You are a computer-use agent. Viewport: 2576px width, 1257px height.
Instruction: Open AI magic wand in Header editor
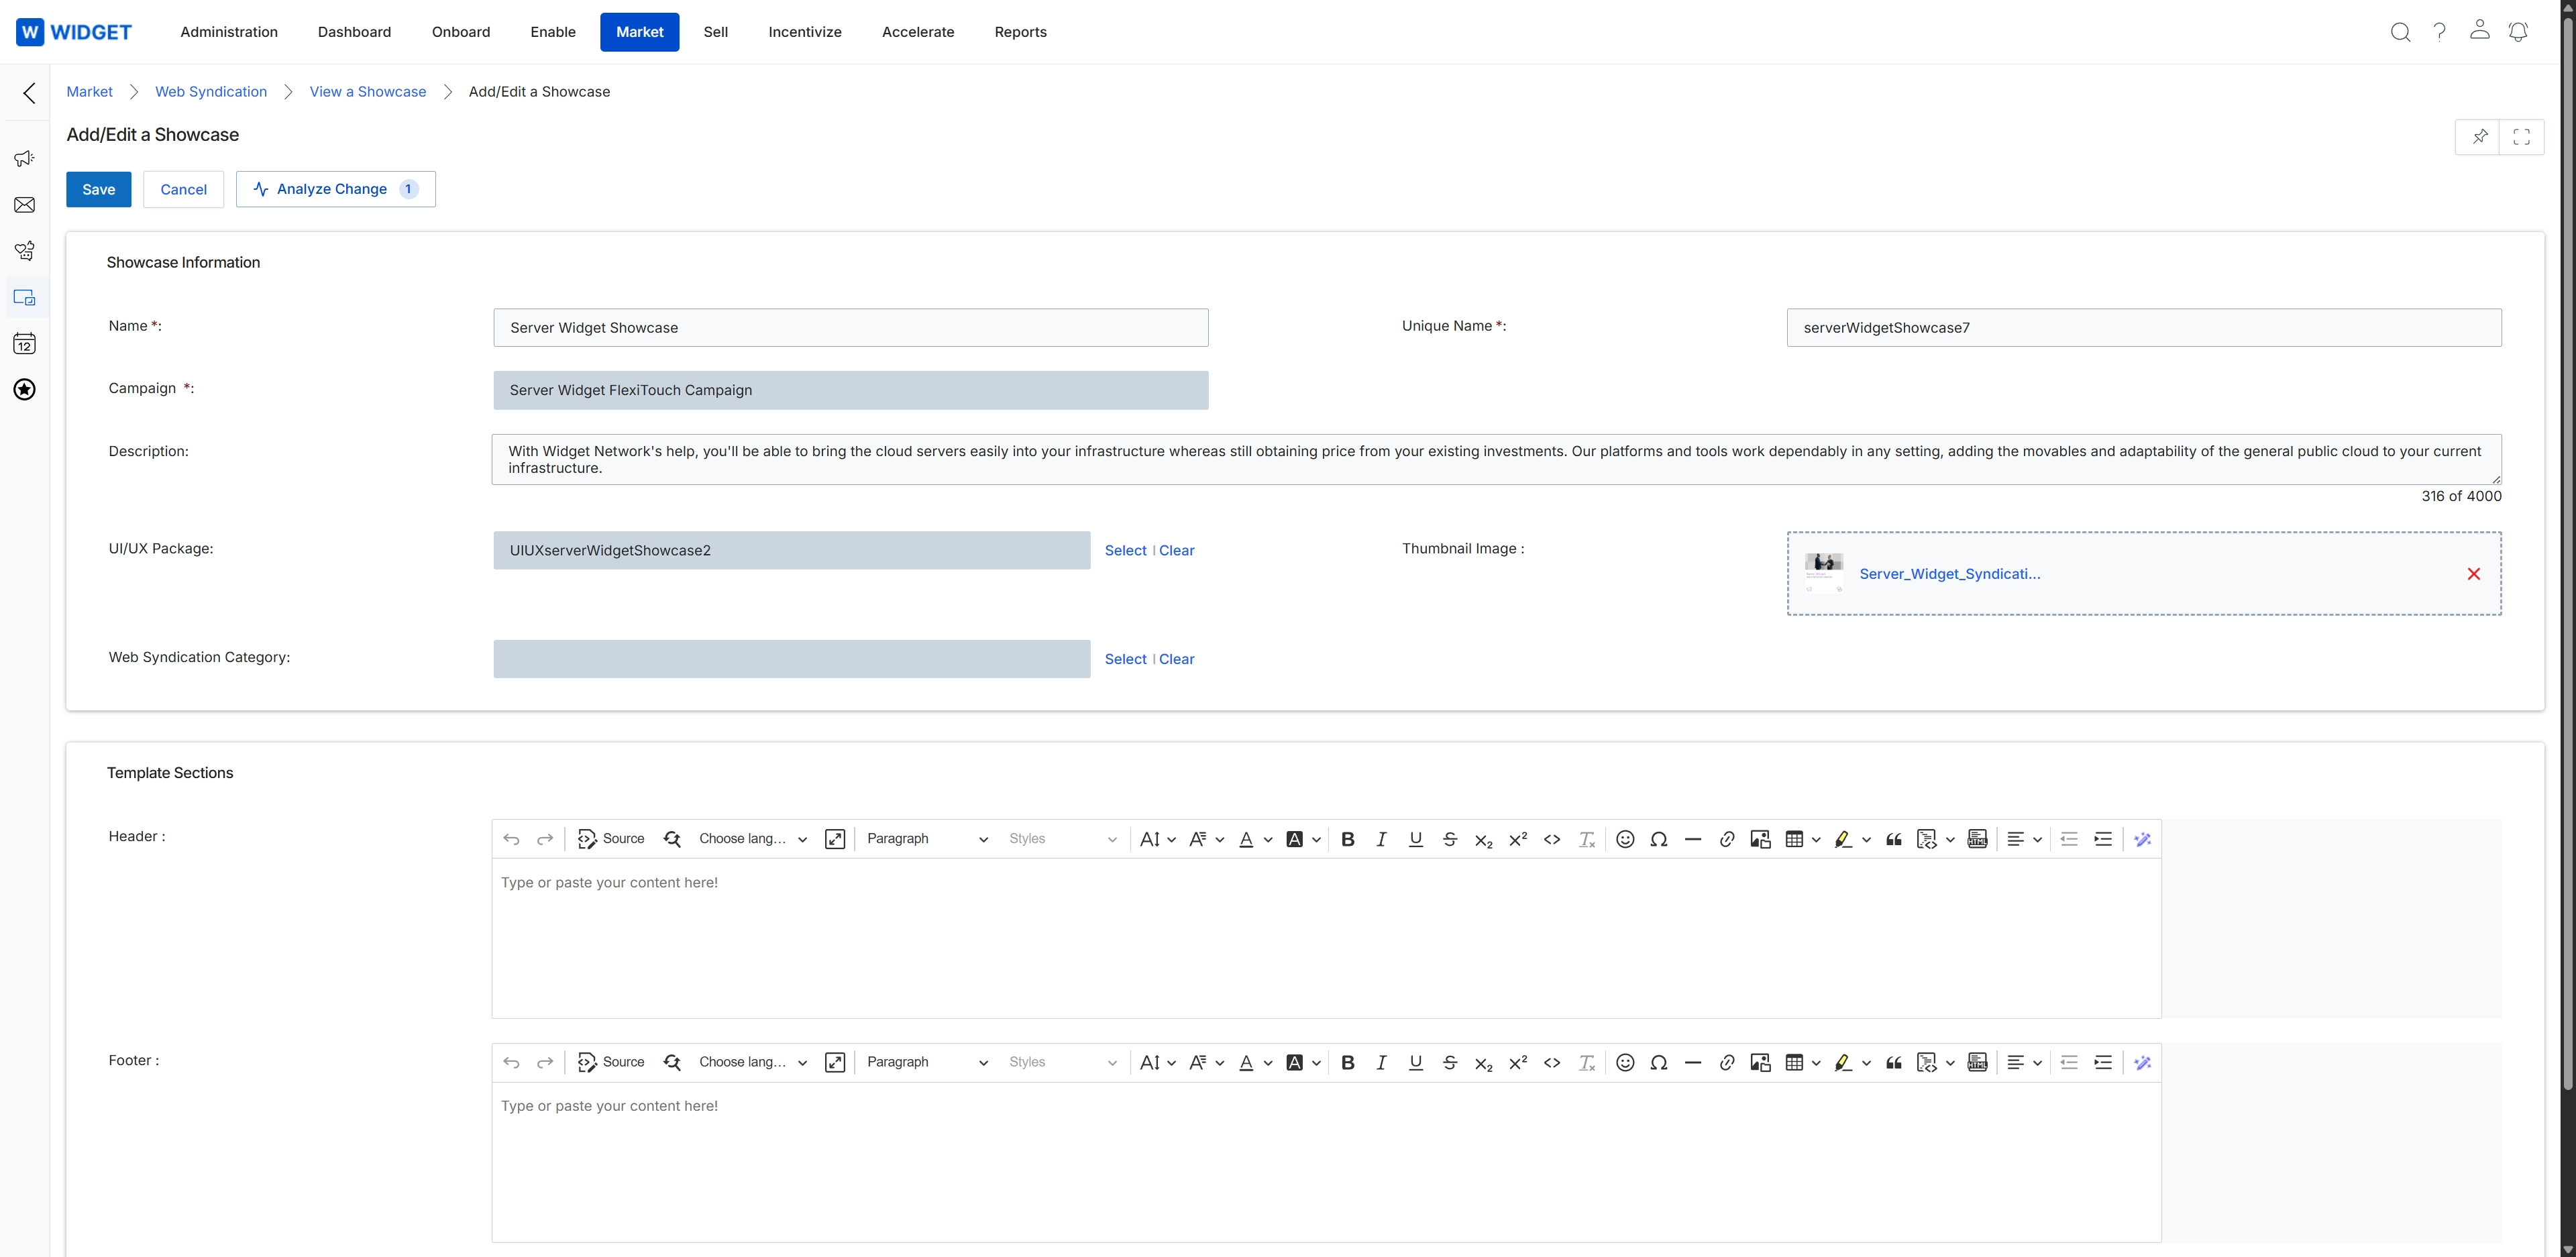coord(2142,839)
